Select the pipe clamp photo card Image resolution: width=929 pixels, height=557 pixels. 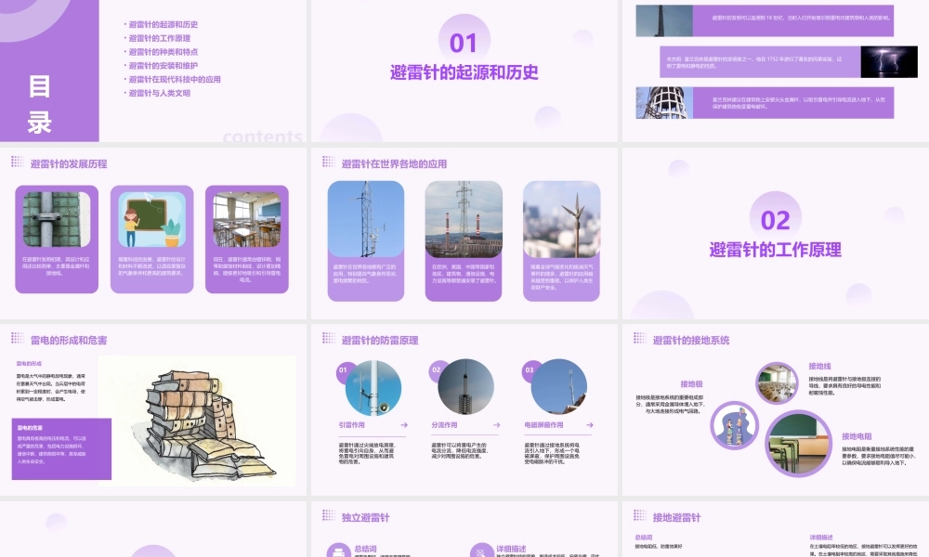[x=57, y=220]
